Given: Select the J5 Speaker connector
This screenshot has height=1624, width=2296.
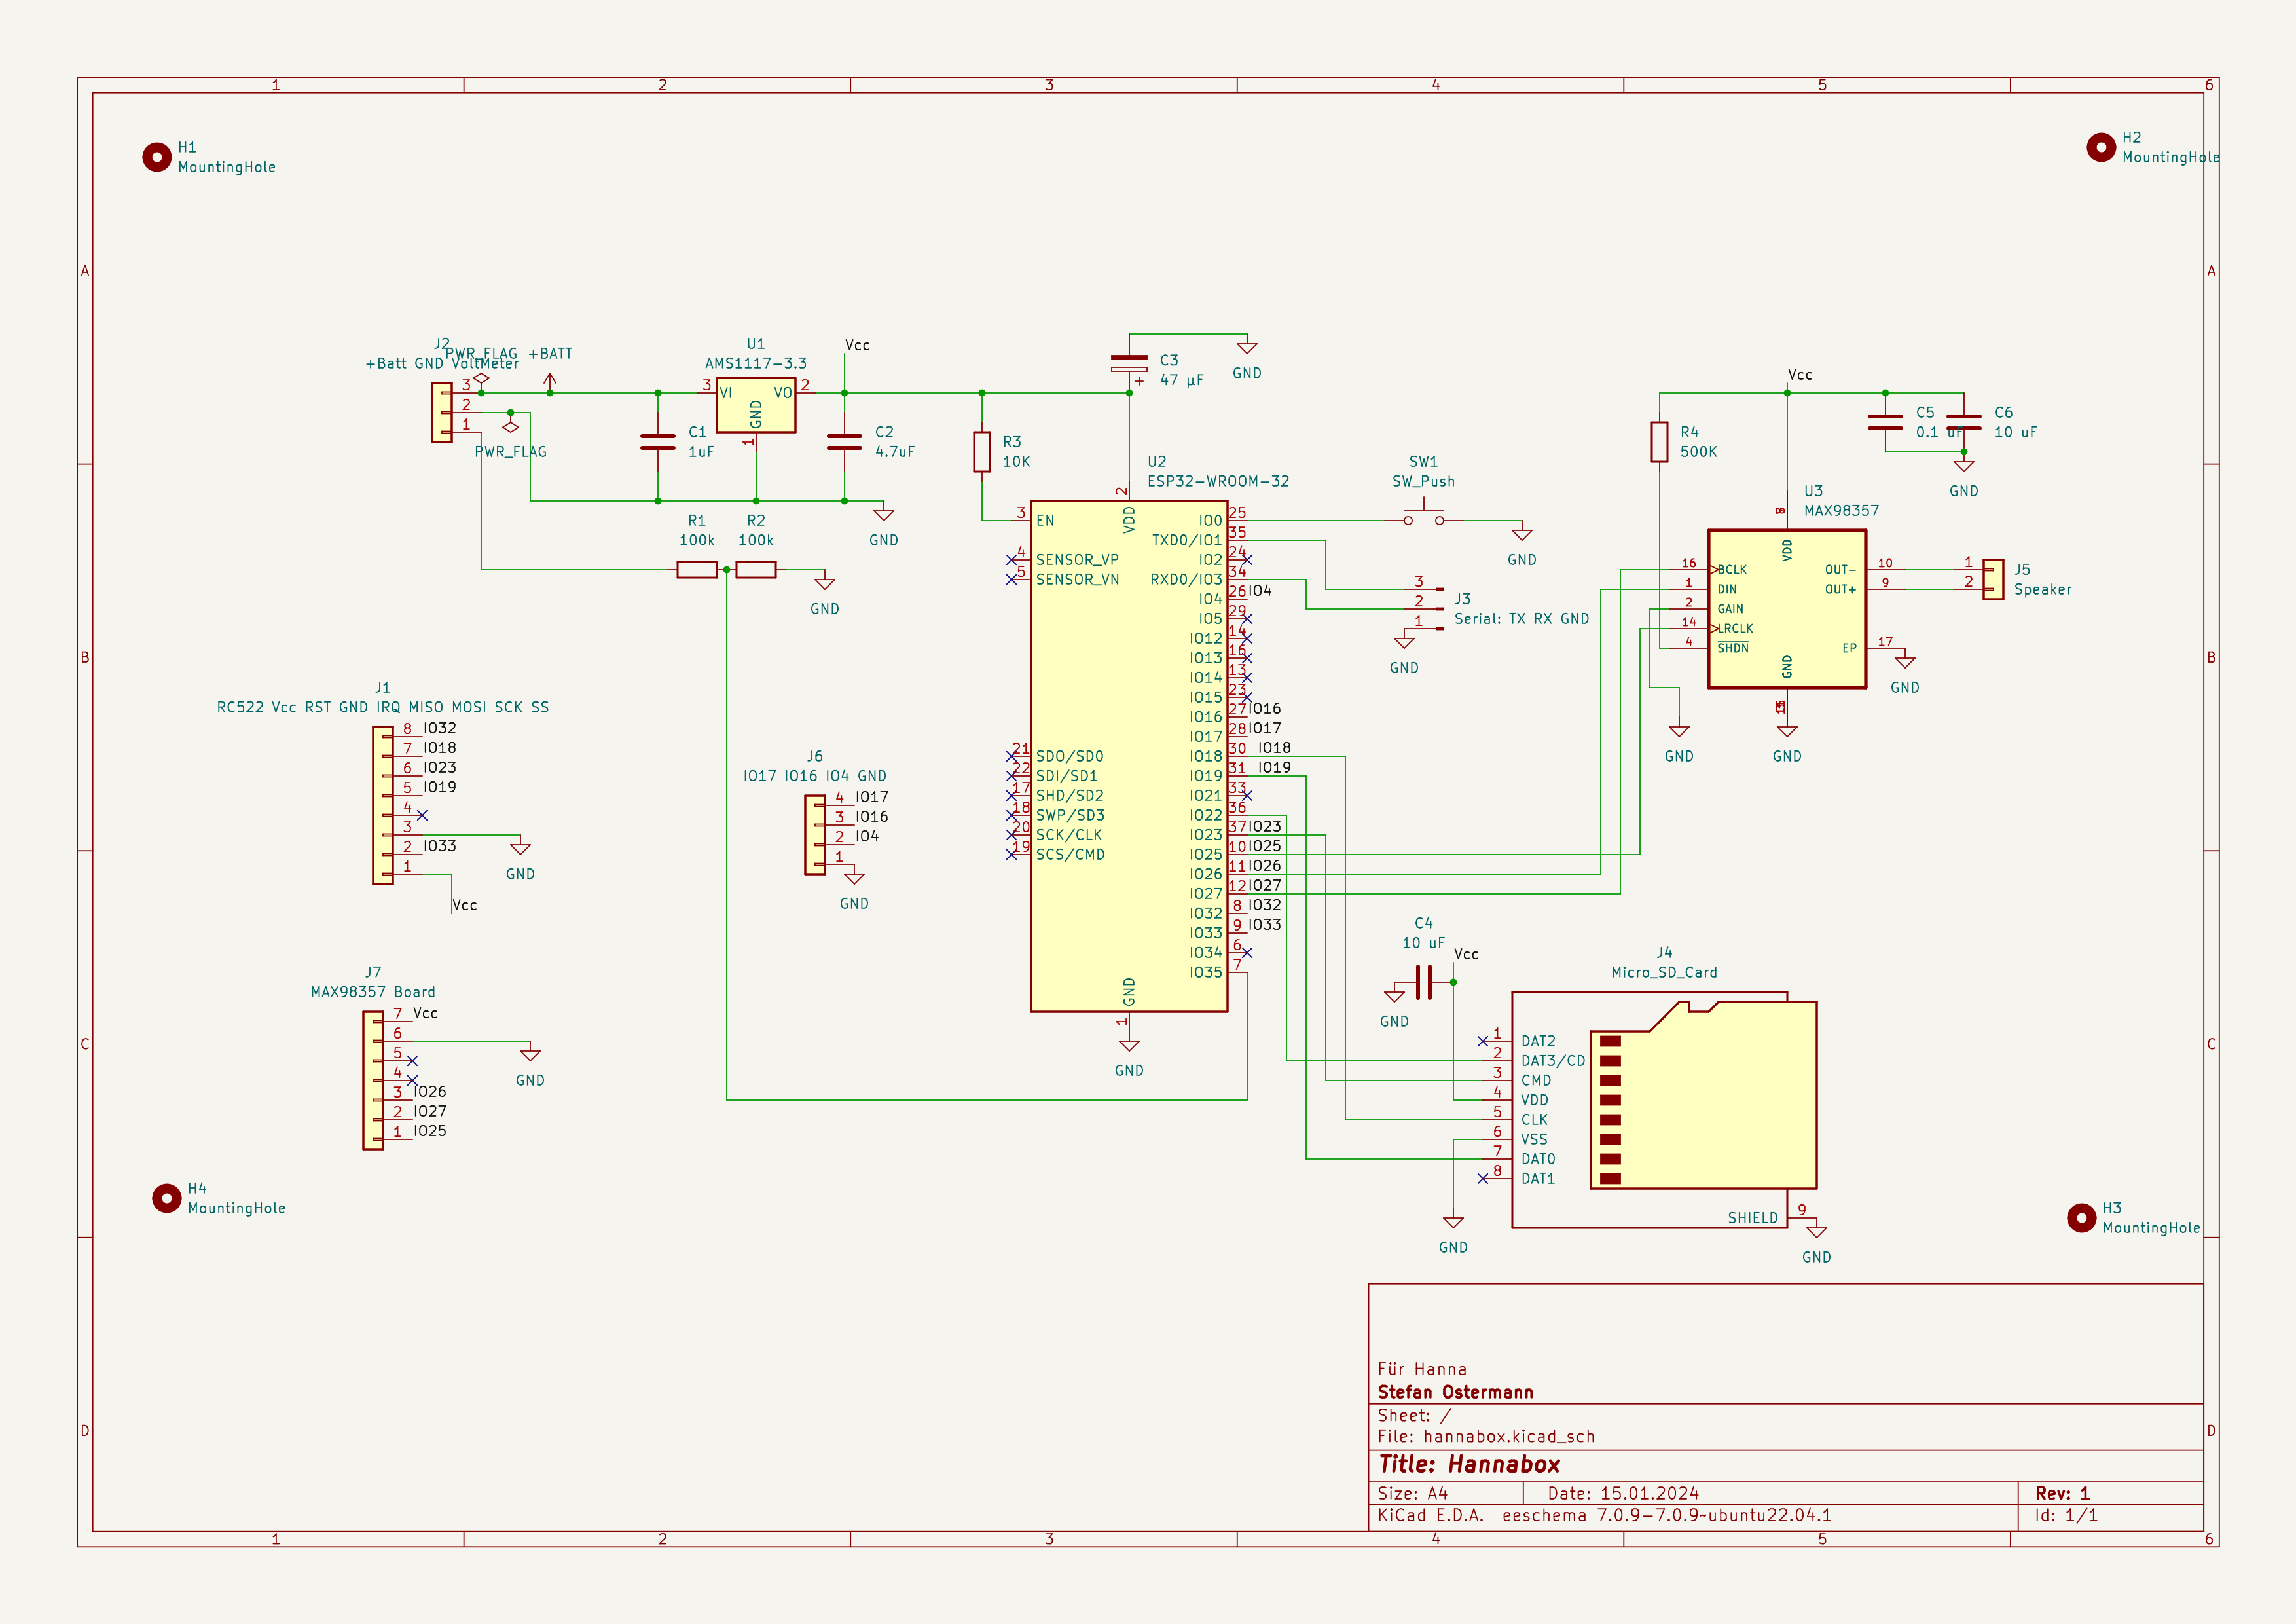Looking at the screenshot, I should coord(1993,579).
